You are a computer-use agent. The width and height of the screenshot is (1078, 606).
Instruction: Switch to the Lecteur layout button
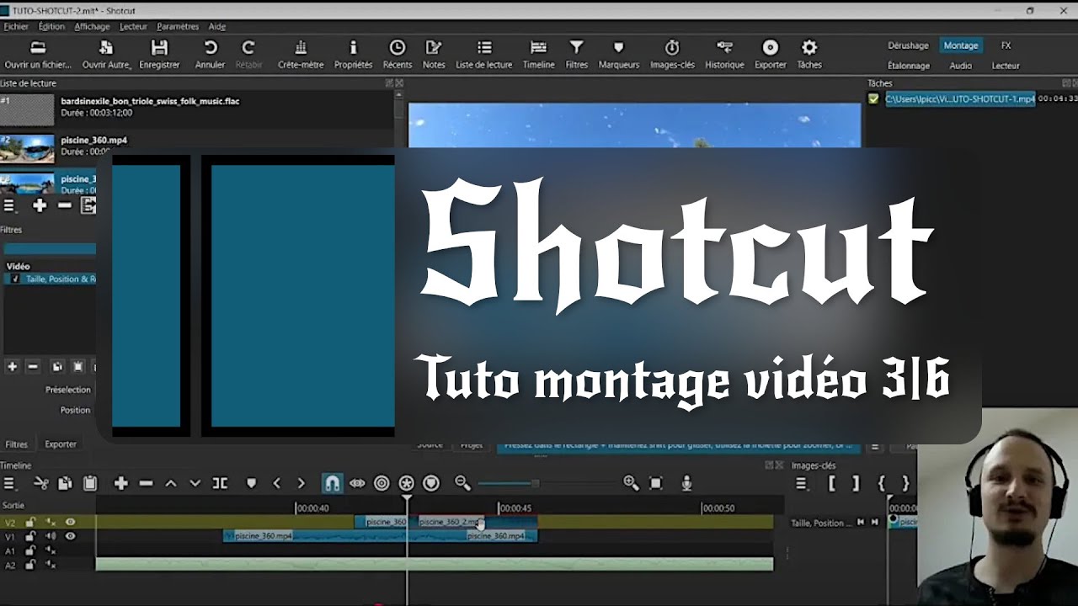(1006, 66)
